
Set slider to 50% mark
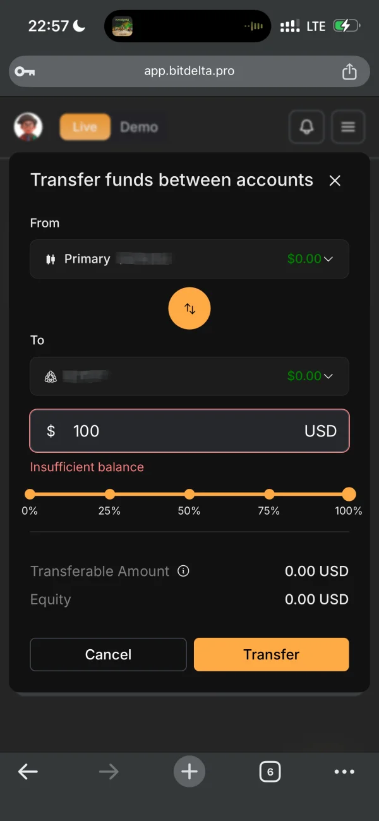tap(189, 494)
